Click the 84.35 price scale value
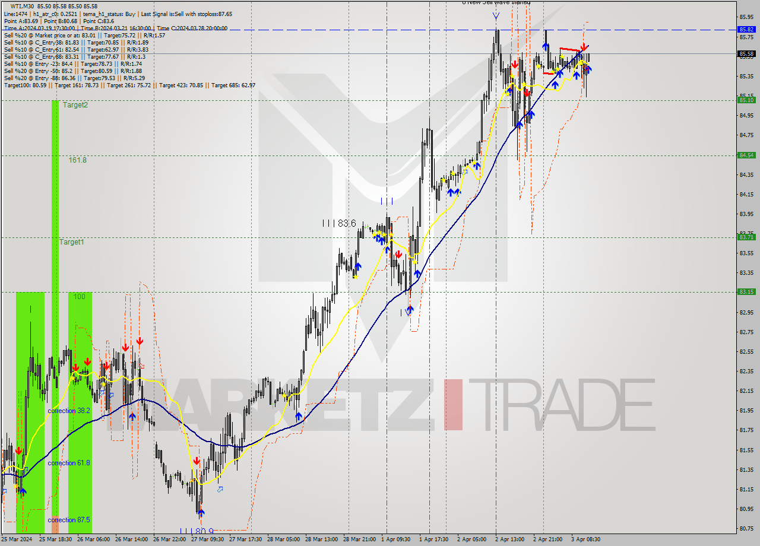 pos(746,174)
